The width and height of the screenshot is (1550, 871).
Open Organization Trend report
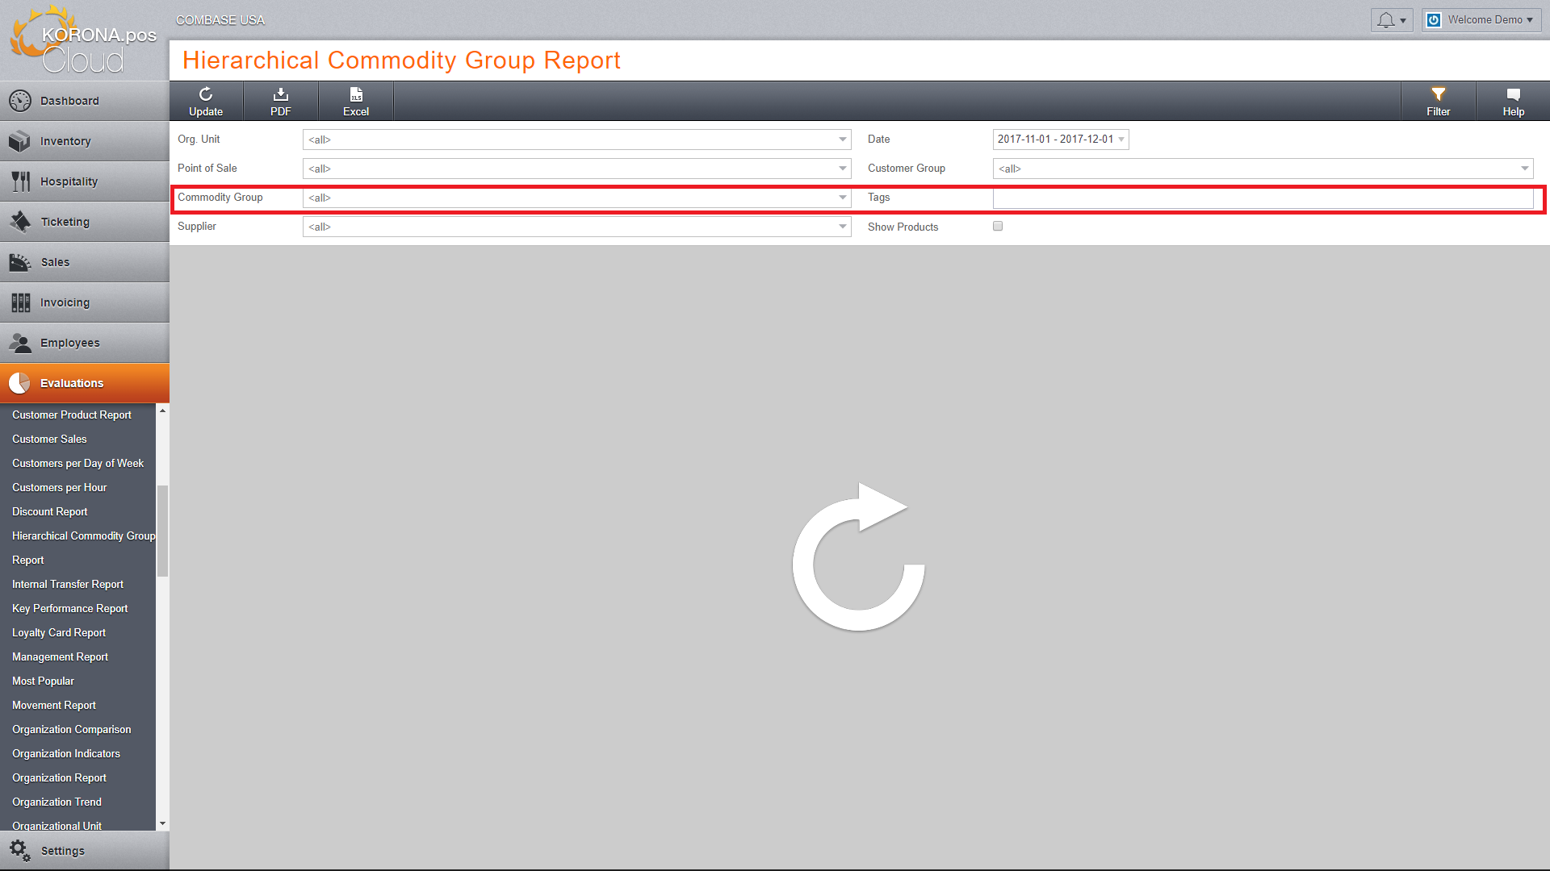tap(57, 802)
